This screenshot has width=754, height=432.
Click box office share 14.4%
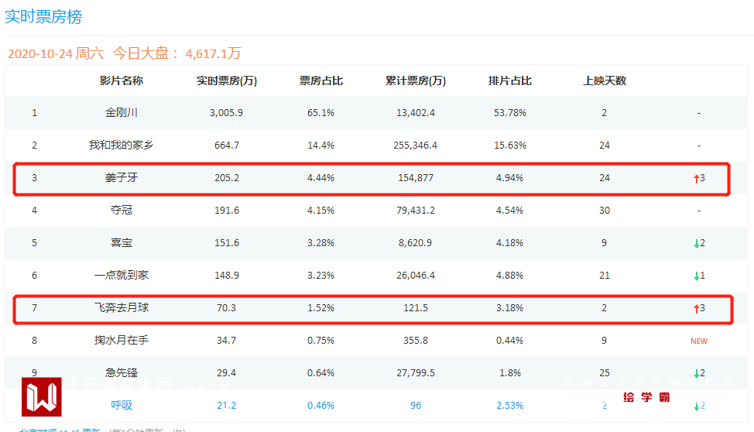[x=320, y=146]
